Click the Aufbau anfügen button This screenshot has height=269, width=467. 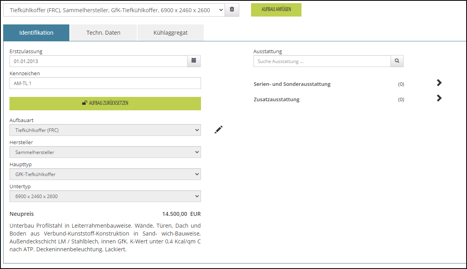pos(276,9)
